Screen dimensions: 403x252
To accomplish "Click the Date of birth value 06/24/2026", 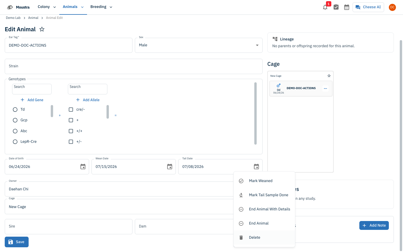I will click(x=19, y=167).
